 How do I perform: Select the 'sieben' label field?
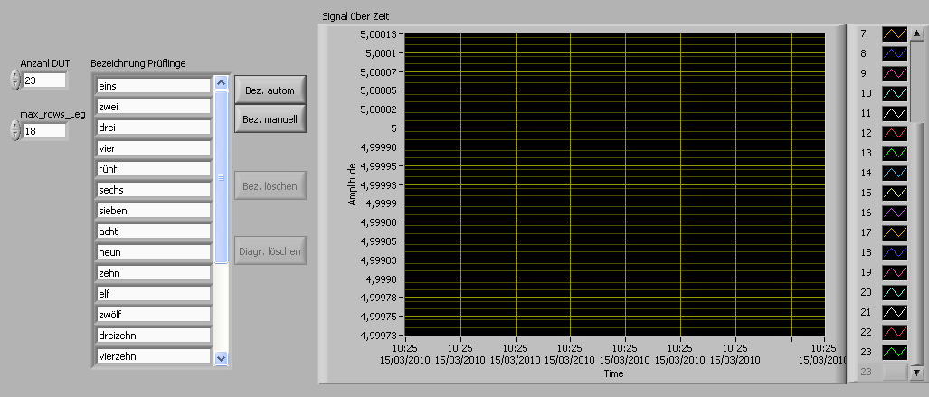point(154,211)
